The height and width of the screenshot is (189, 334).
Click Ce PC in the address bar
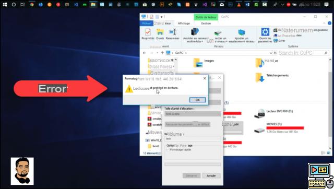coord(179,53)
